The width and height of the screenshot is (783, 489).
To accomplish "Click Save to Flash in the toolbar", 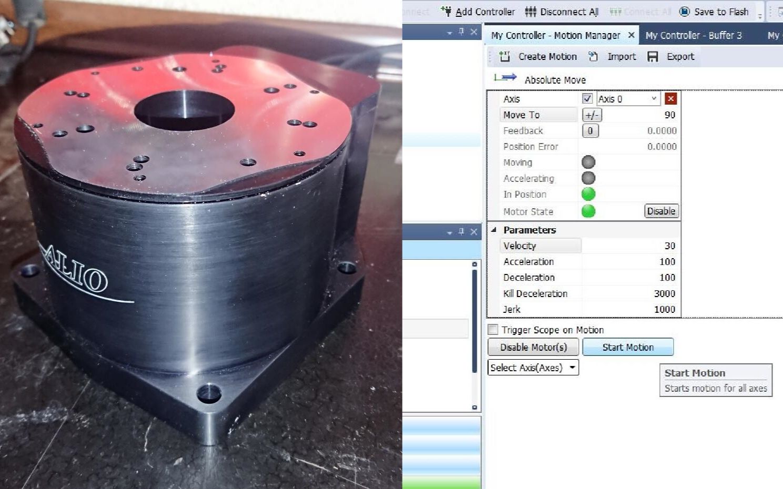I will (x=714, y=12).
